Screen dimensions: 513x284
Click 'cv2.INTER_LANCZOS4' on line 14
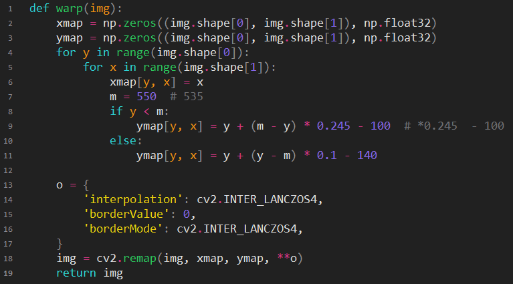[257, 199]
